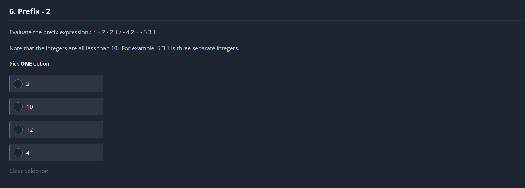Click the 12 option label text
This screenshot has width=525, height=188.
tap(29, 130)
